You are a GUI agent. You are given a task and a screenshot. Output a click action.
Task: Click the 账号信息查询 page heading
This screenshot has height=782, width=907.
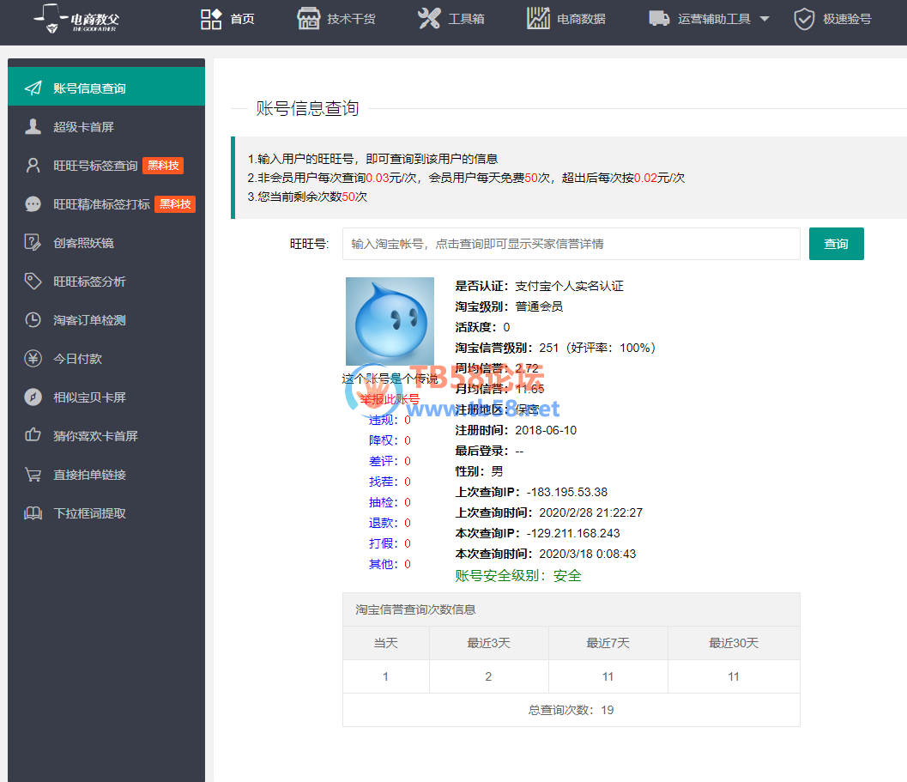point(308,108)
